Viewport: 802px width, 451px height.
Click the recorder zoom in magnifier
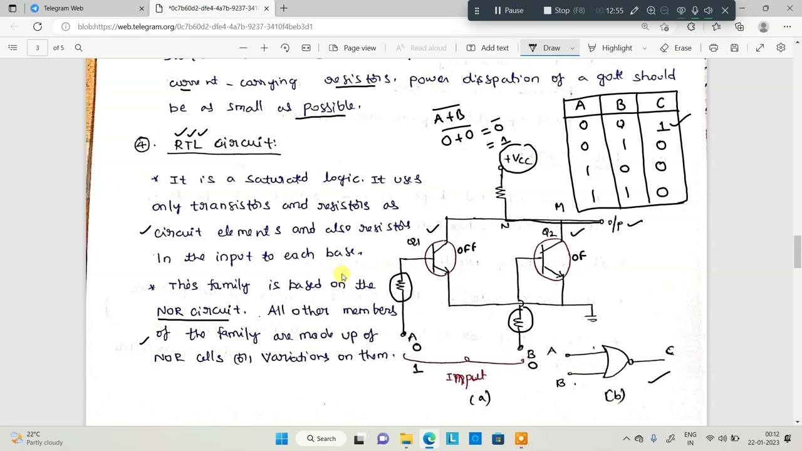pos(651,10)
